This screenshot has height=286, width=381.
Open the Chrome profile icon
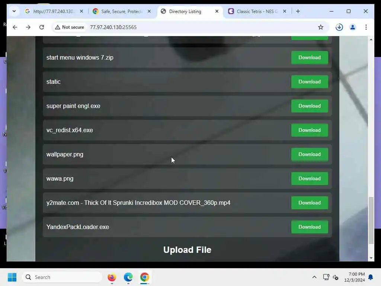click(353, 27)
